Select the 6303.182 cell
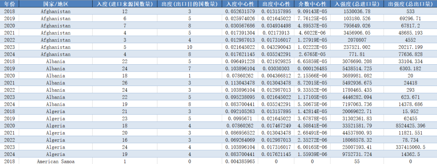 click(x=410, y=69)
